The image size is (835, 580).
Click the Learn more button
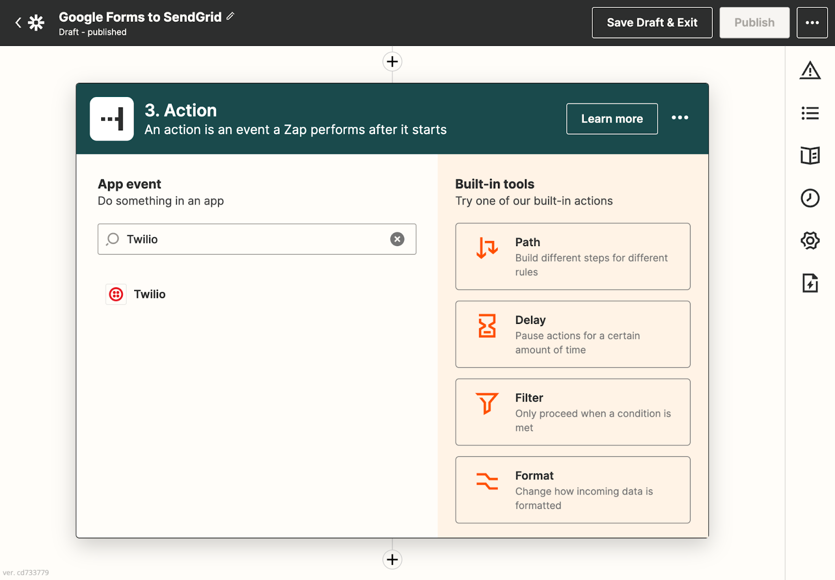[612, 119]
